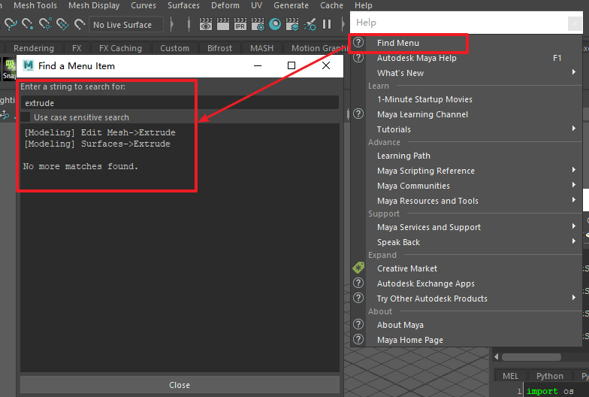Expand the Tutorials submenu arrow
The image size is (589, 397).
[574, 128]
